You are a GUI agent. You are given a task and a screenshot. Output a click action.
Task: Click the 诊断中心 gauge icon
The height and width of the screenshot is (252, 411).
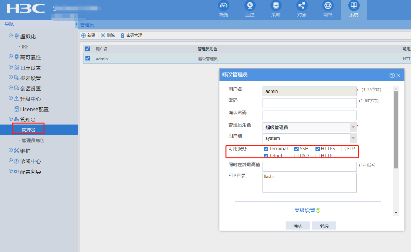point(17,161)
